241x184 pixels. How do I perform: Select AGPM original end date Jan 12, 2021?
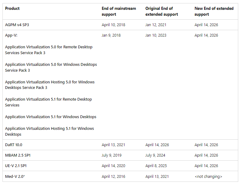click(156, 25)
